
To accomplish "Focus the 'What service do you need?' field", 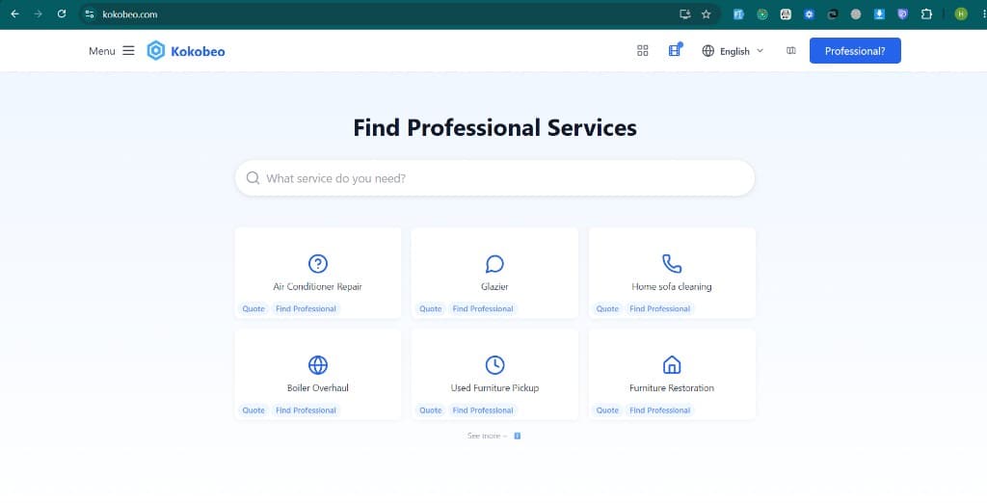I will [x=494, y=178].
